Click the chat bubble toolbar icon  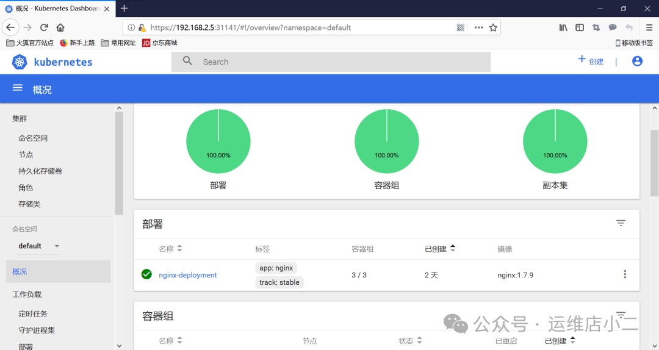(613, 27)
